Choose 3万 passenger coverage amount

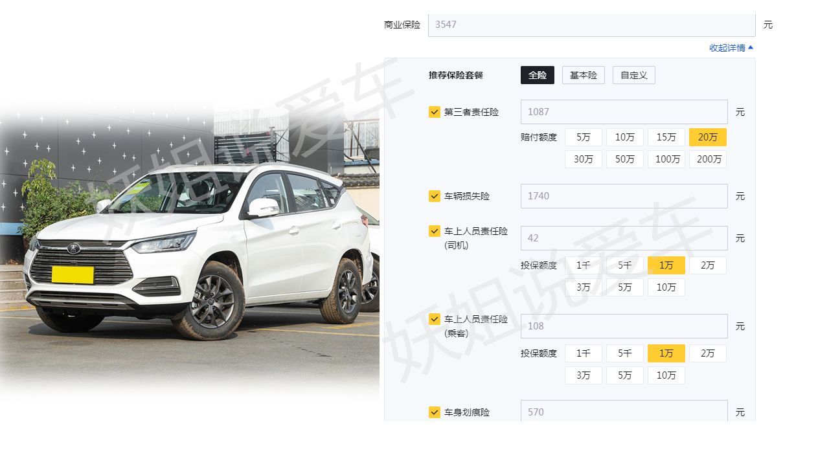584,375
